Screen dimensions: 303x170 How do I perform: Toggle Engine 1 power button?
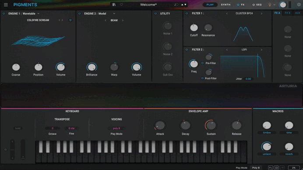[x=4, y=14]
